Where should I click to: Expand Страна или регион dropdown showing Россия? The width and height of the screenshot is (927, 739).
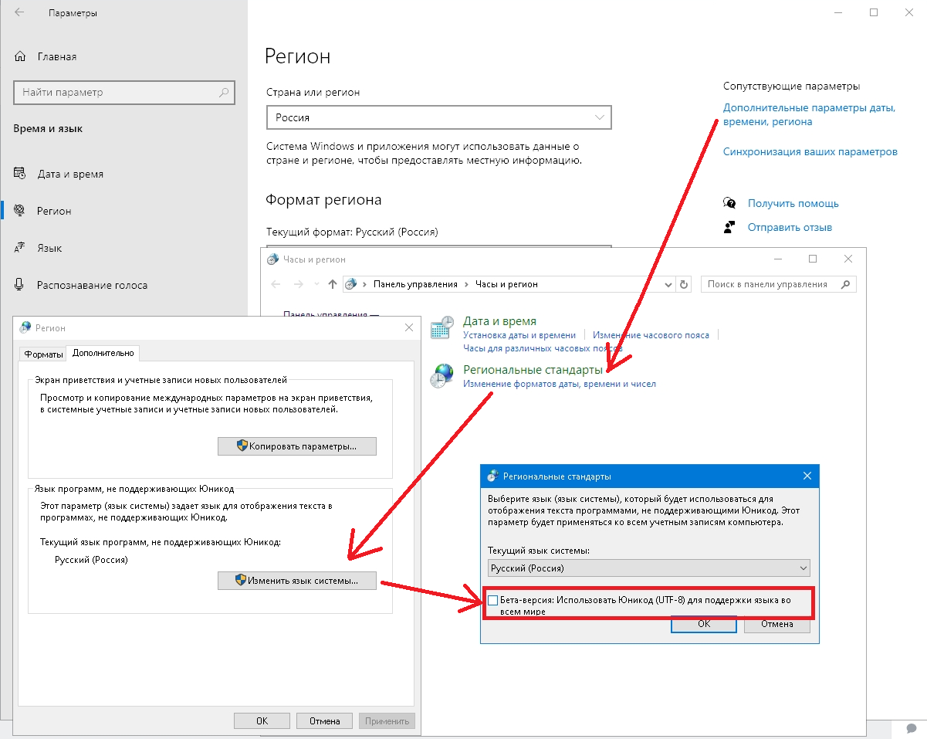click(438, 117)
